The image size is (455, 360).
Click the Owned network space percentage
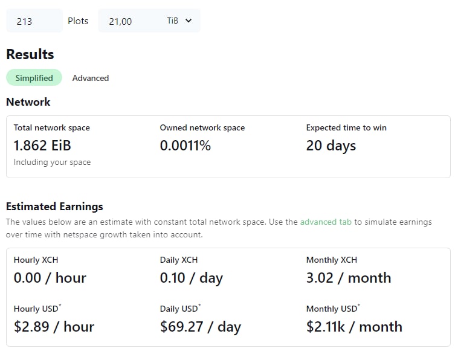[x=185, y=146]
